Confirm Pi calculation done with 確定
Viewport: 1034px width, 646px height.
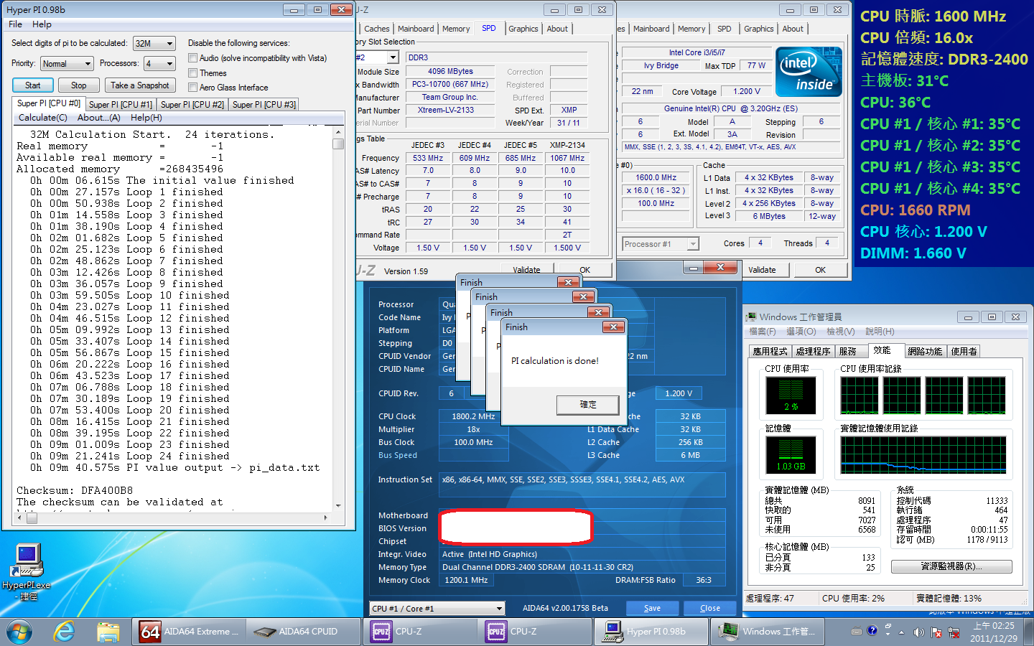coord(588,405)
